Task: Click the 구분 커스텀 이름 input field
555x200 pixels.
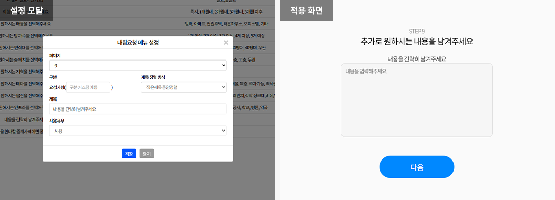Action: pyautogui.click(x=88, y=87)
